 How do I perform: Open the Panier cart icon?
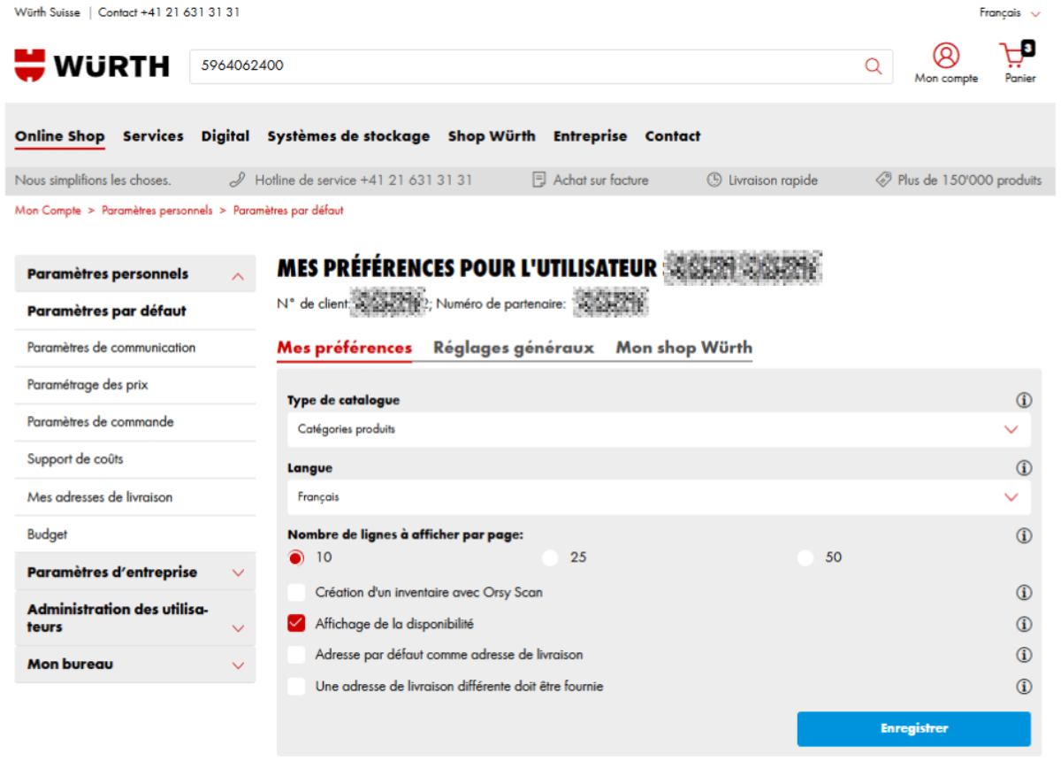[1017, 55]
